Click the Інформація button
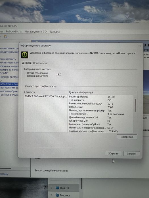Image resolution: width=149 pixels, height=198 pixels. point(127,137)
